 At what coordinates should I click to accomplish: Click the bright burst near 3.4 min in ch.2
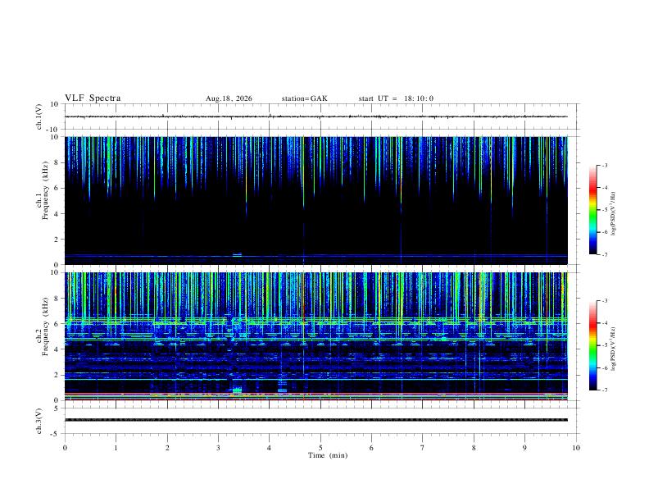tap(237, 390)
